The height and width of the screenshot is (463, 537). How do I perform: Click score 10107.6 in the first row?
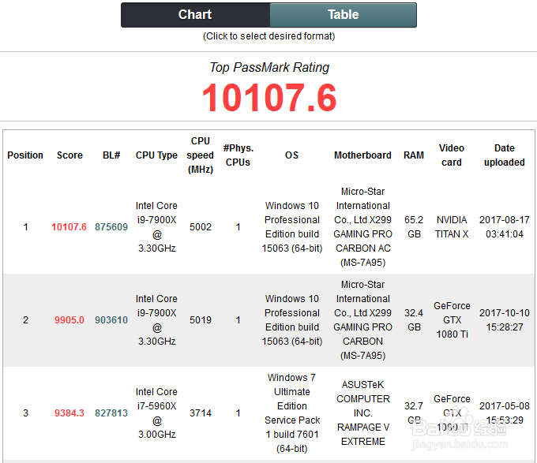point(69,226)
